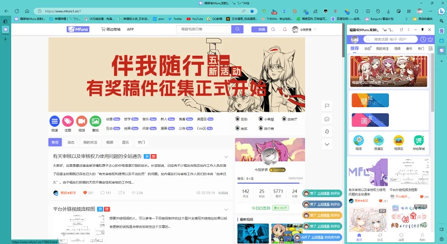Pin the side panel with pin icon
This screenshot has height=244, width=447.
pos(422,30)
